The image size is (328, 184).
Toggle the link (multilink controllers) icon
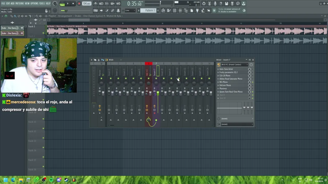point(112,10)
